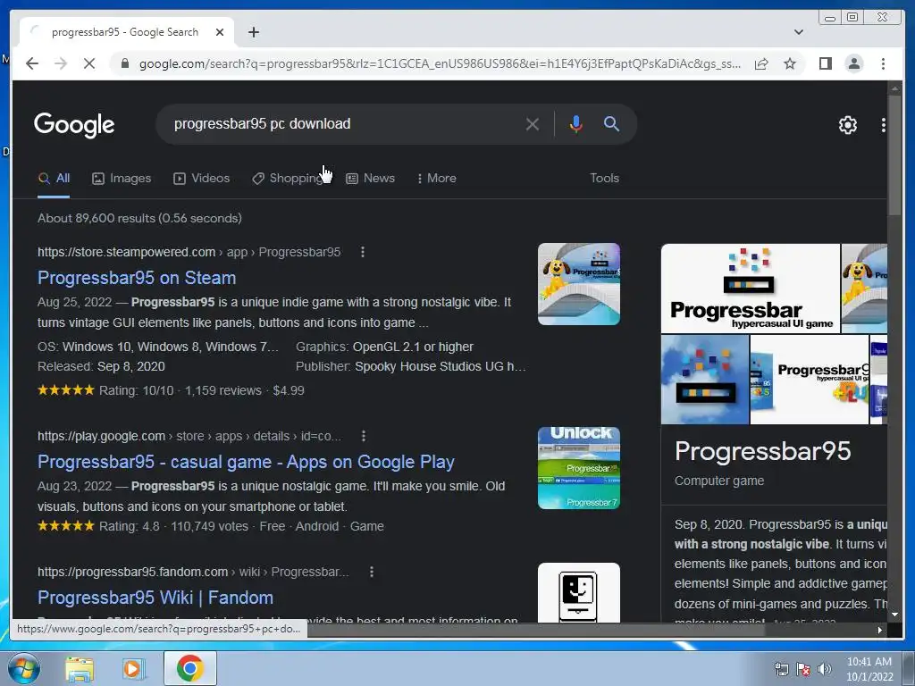Open the Fandom result three-dot options
Image resolution: width=915 pixels, height=686 pixels.
pyautogui.click(x=371, y=572)
